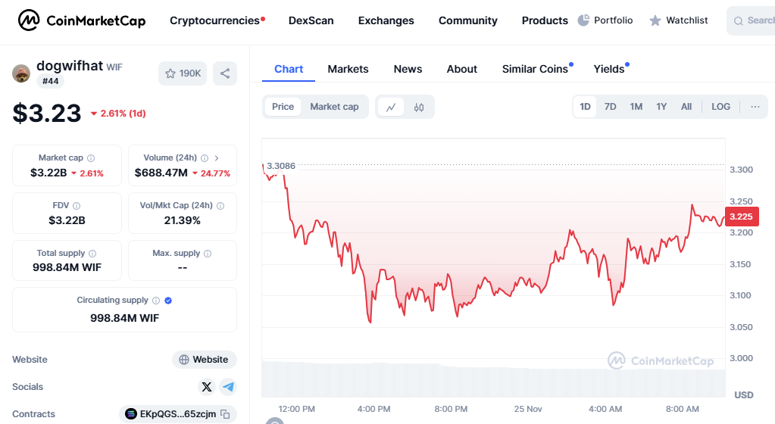Open the Markets tab
Screen dimensions: 775x424
pyautogui.click(x=348, y=69)
